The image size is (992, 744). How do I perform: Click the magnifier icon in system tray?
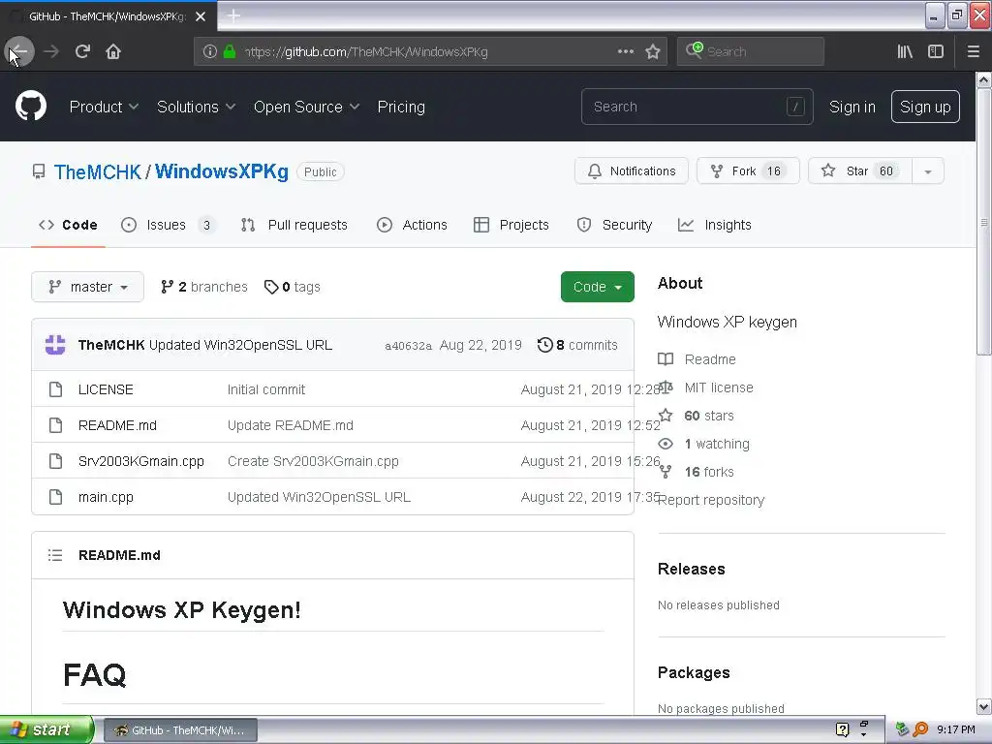(920, 729)
